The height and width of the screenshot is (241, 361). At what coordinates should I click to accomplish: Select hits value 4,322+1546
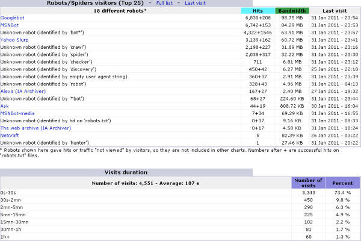coord(258,33)
